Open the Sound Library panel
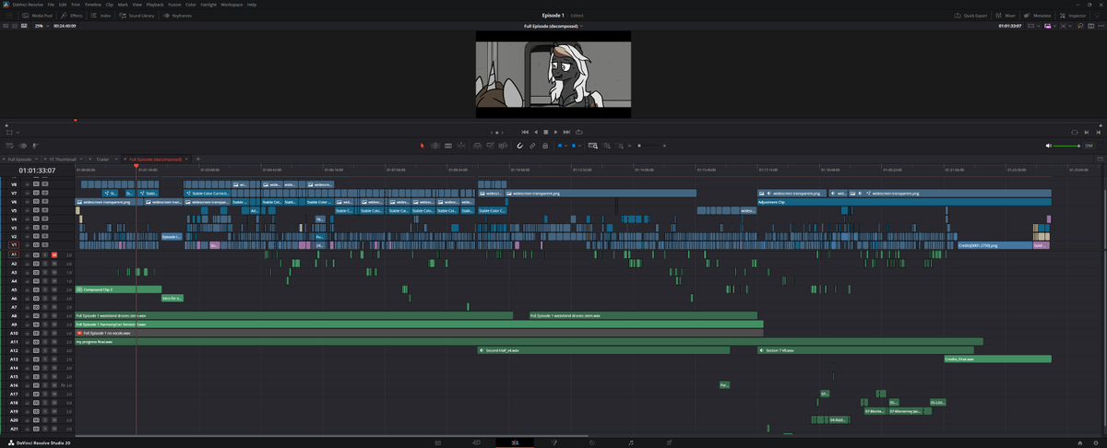 point(138,16)
